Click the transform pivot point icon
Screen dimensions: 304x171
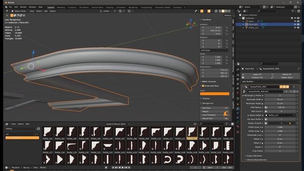click(x=115, y=11)
